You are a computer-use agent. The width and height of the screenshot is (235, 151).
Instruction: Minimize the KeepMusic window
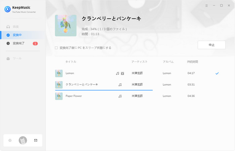pos(214,6)
